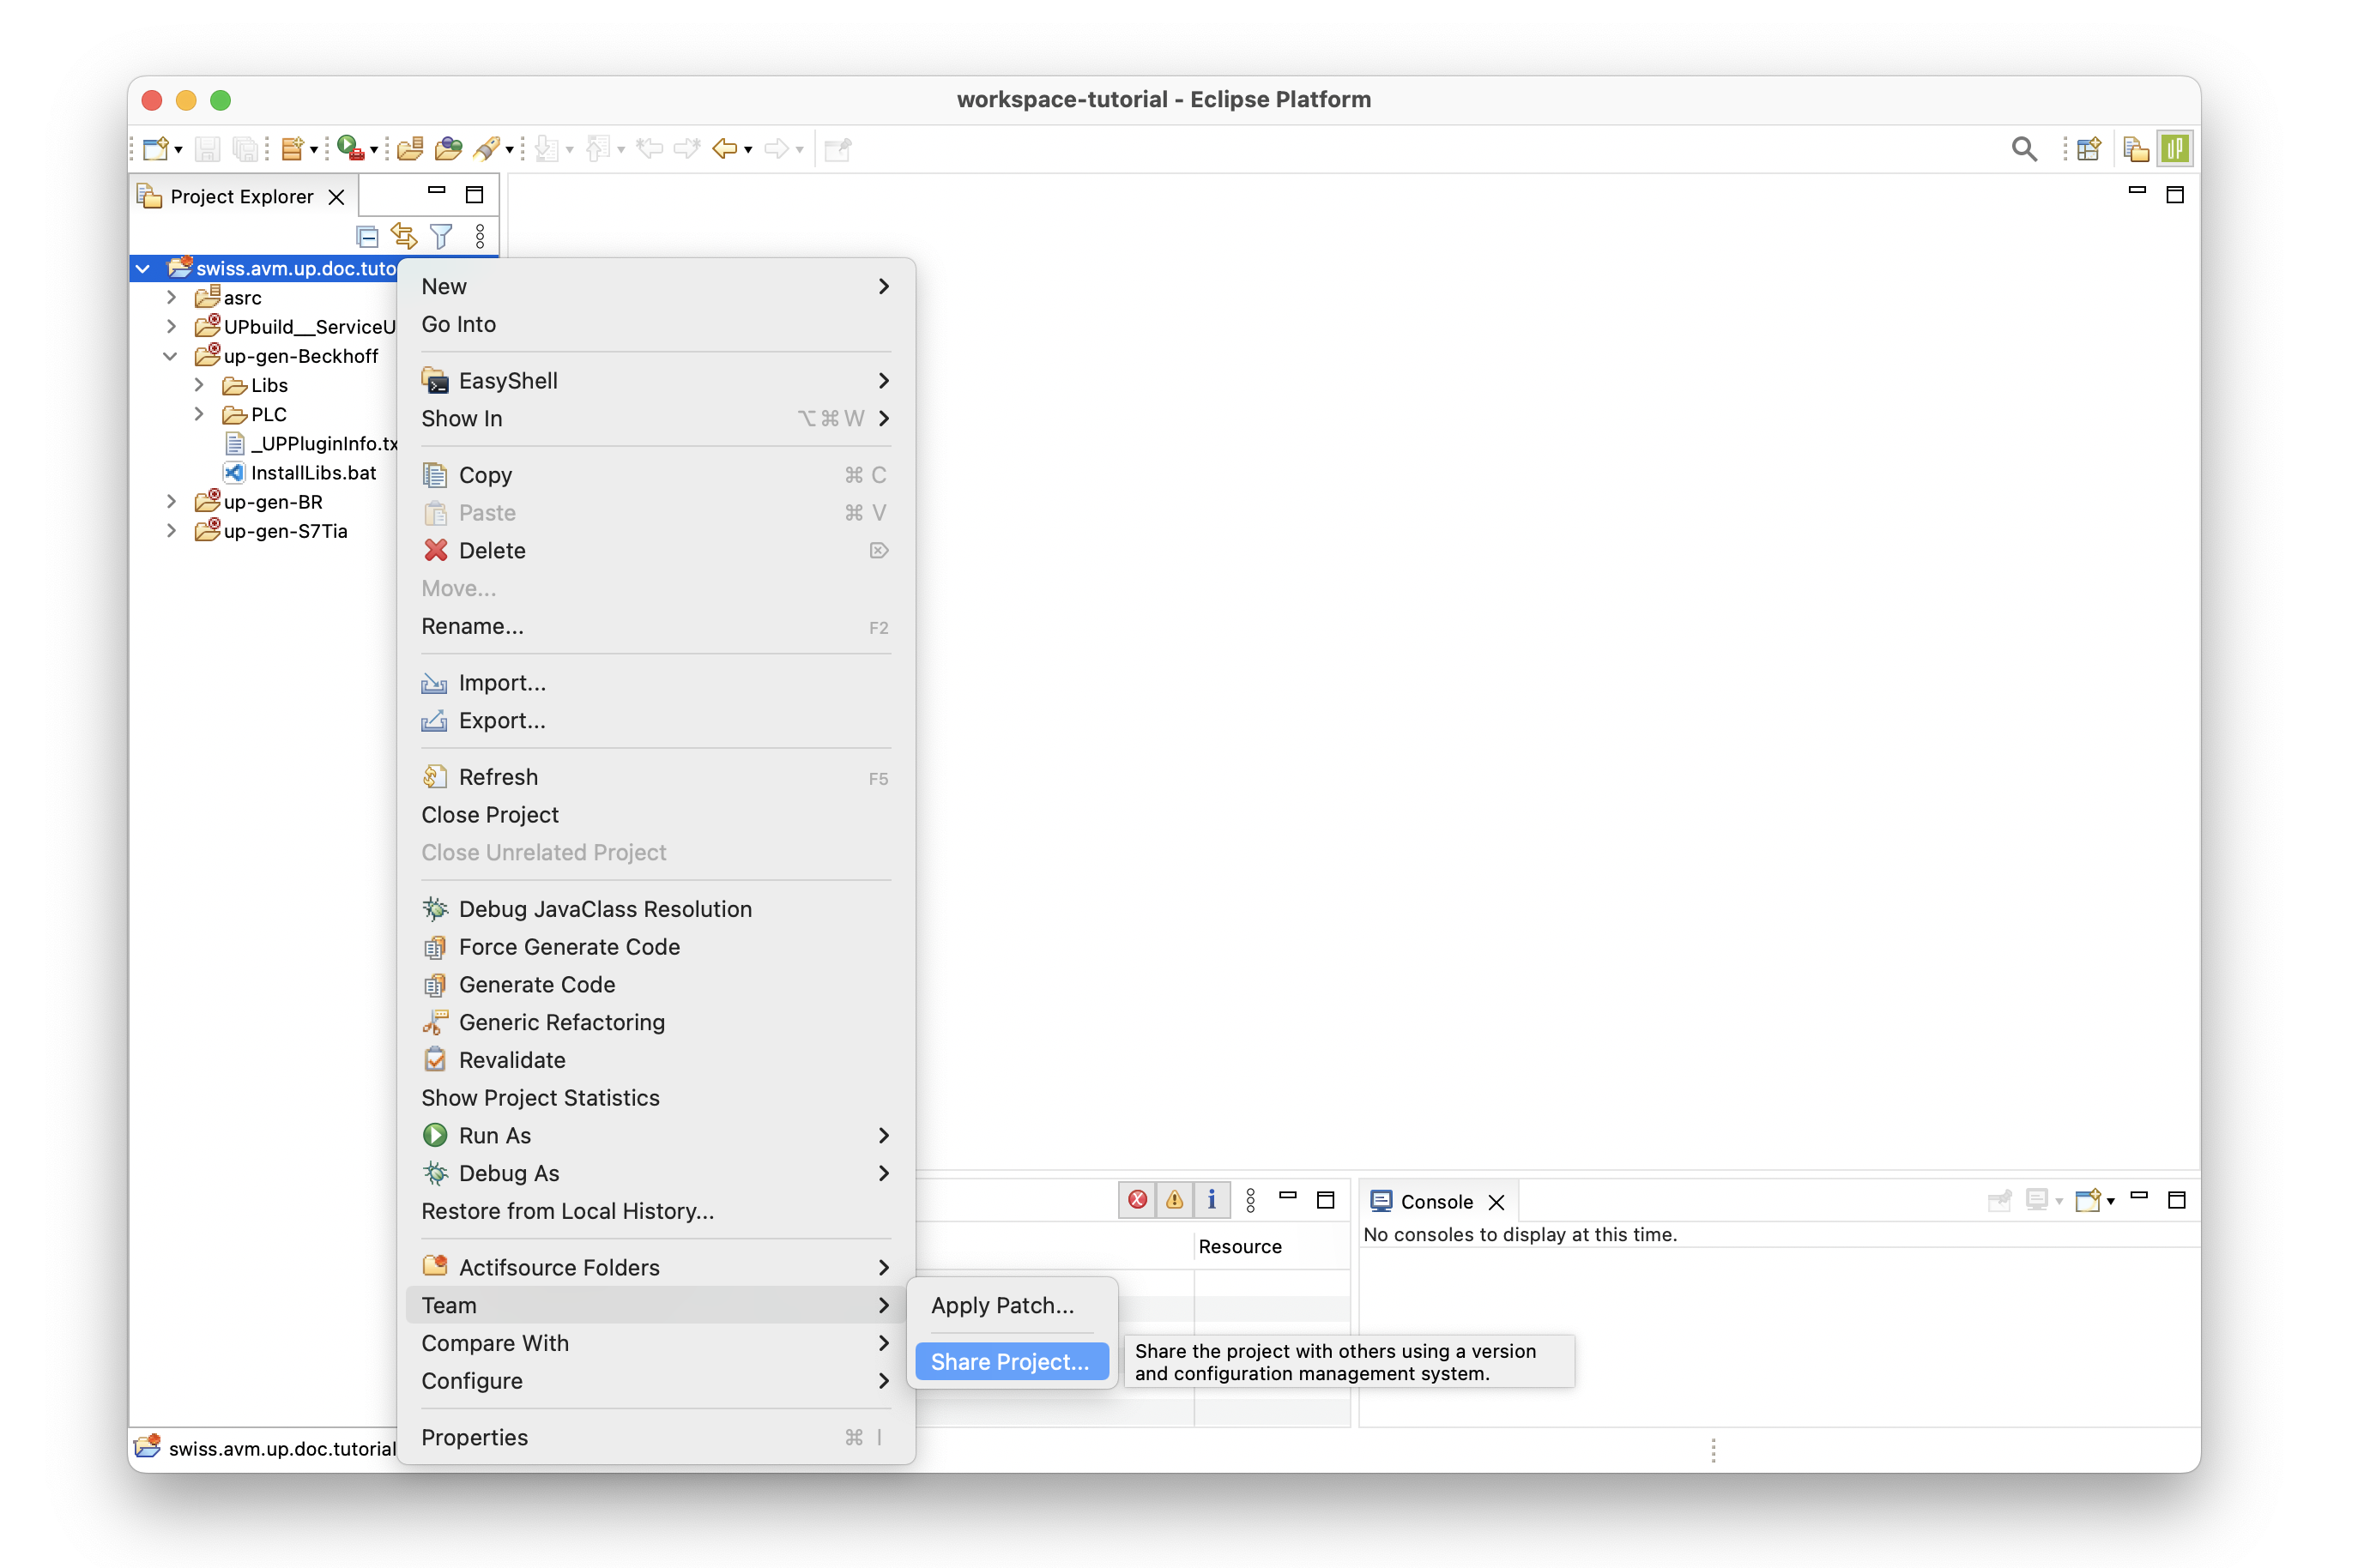
Task: Click the Resource column header
Action: [x=1240, y=1246]
